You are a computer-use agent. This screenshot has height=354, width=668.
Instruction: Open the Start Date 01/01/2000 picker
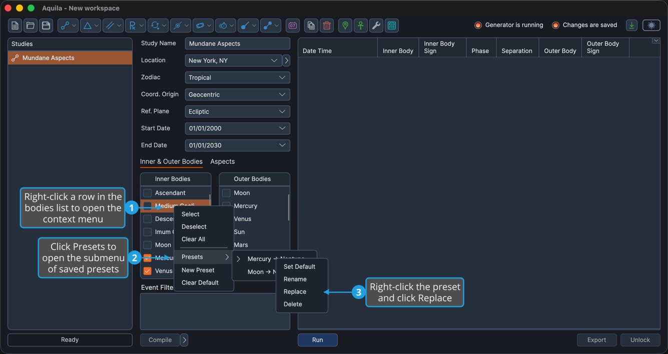(238, 128)
